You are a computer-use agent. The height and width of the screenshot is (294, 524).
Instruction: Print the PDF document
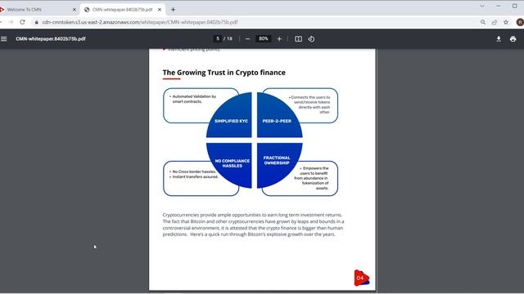coord(513,39)
